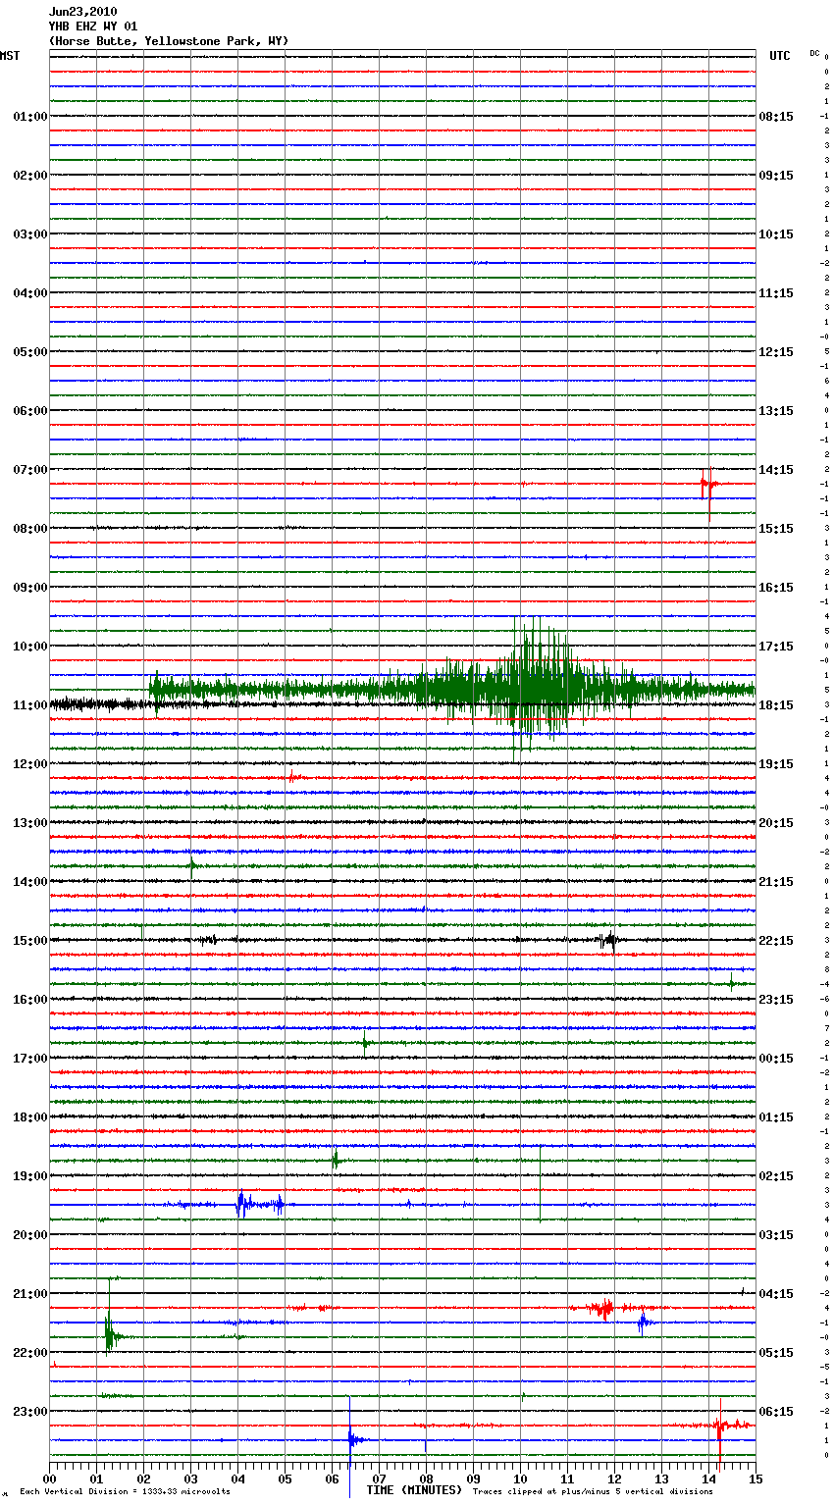Select the 06:00 MST row label
The height and width of the screenshot is (1505, 834).
pos(29,411)
